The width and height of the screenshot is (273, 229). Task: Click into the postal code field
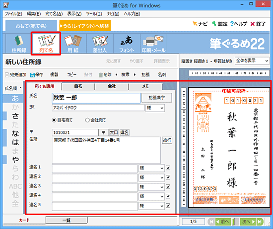pyautogui.click(x=75, y=132)
